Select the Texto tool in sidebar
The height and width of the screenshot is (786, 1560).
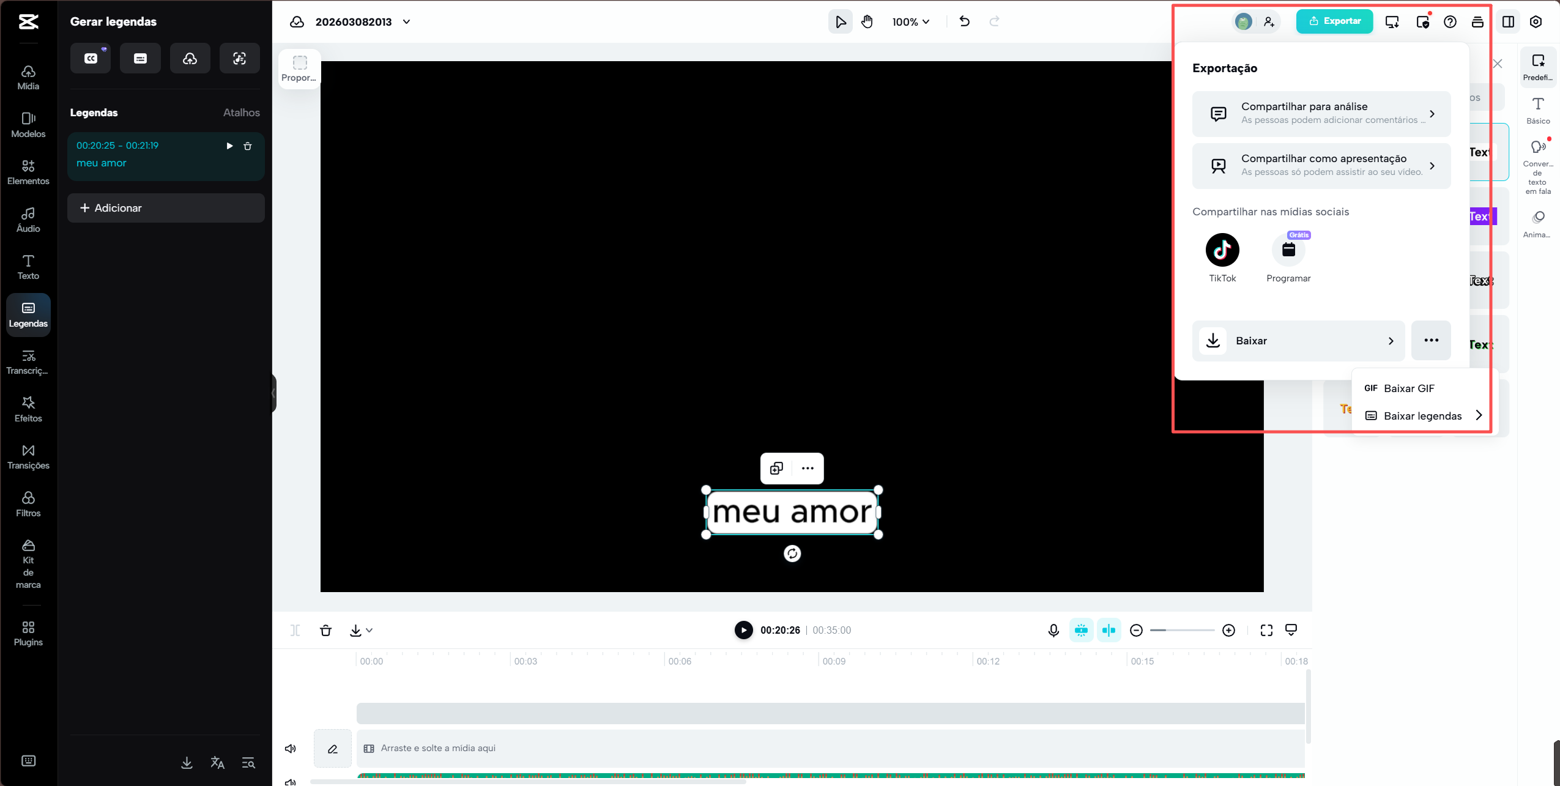tap(28, 267)
